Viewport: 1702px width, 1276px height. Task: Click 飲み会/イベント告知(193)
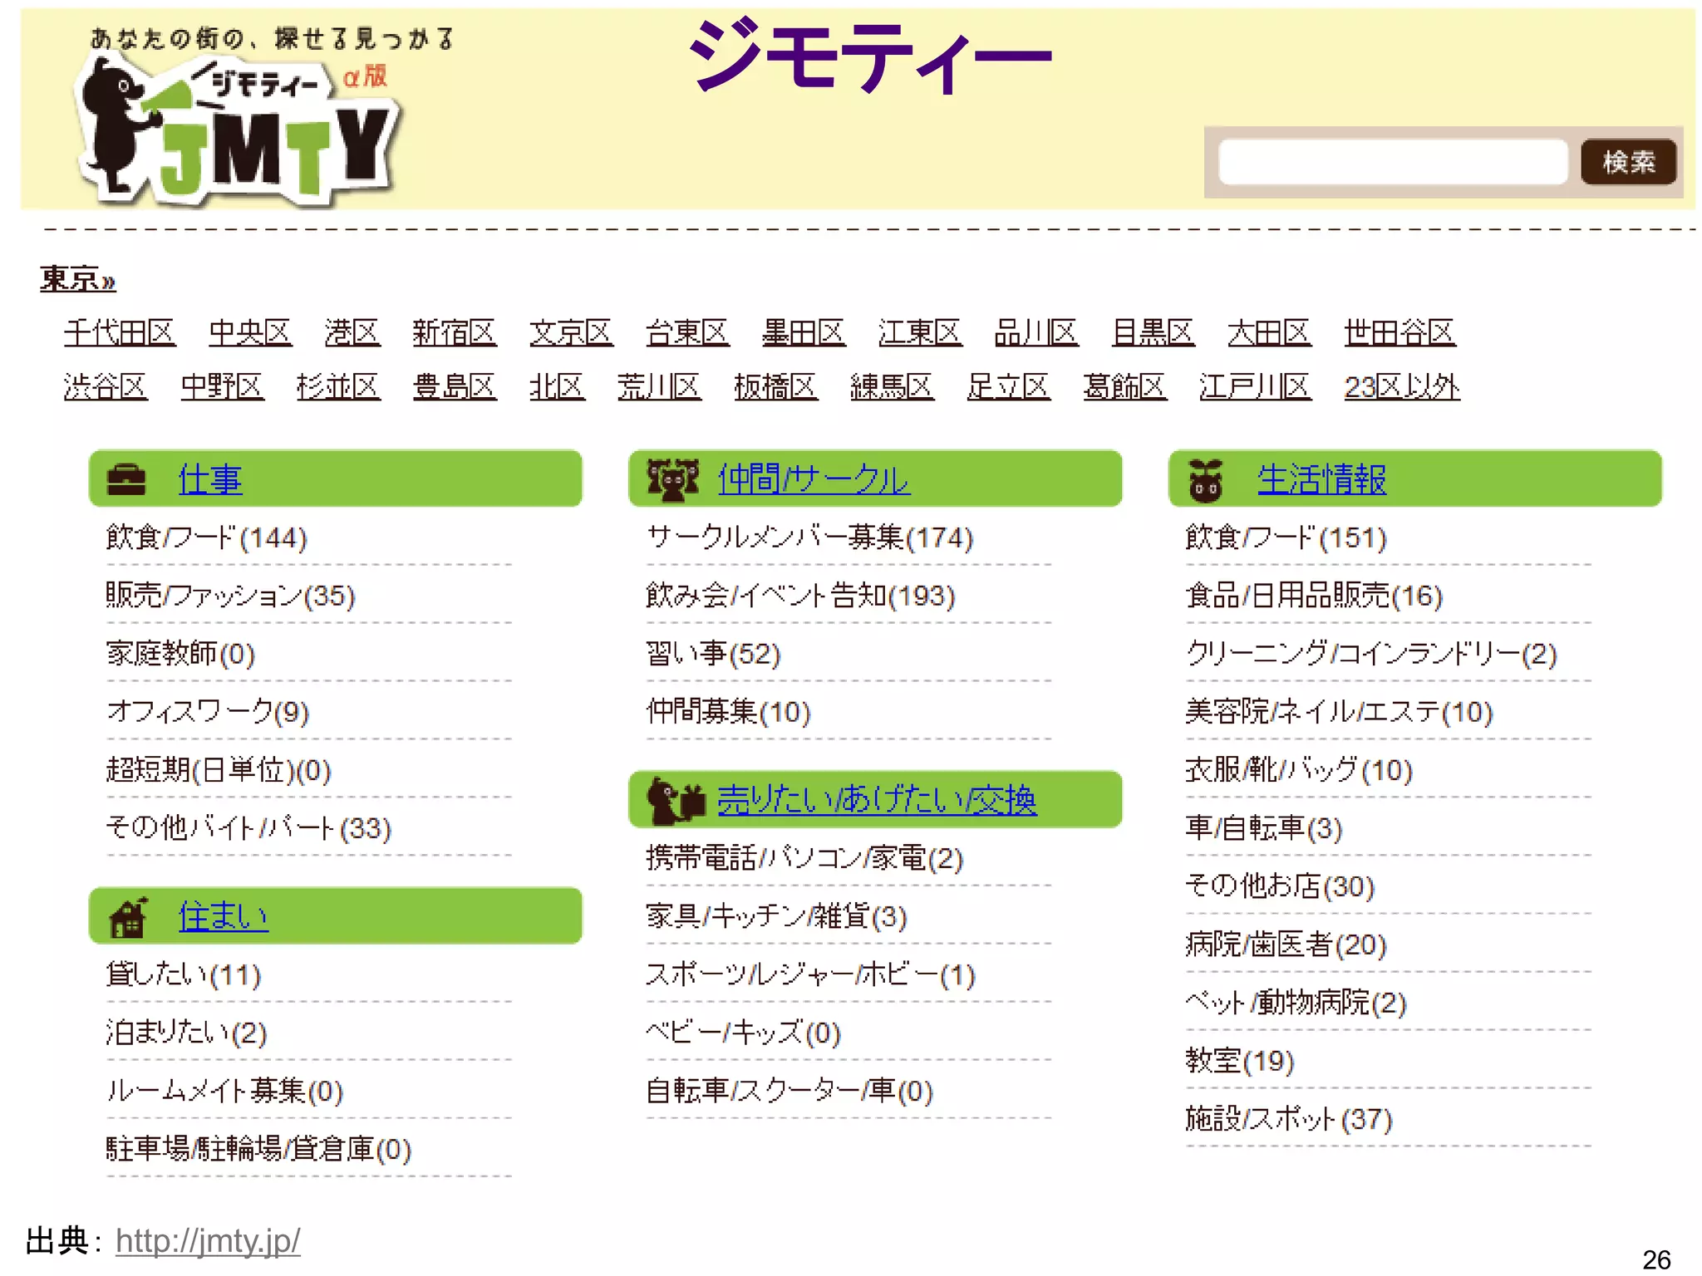click(800, 596)
